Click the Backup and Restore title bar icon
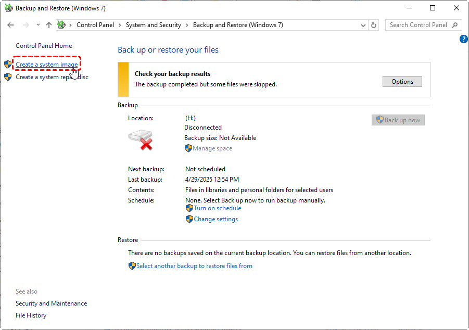The image size is (469, 330). click(x=8, y=8)
